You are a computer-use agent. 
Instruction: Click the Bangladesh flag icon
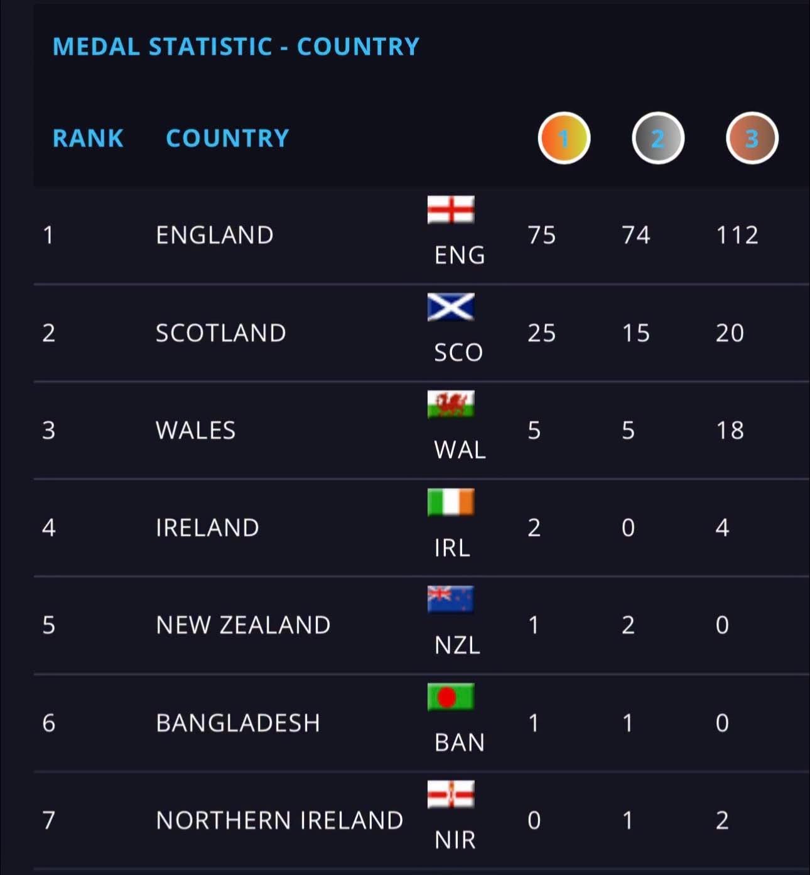(451, 696)
